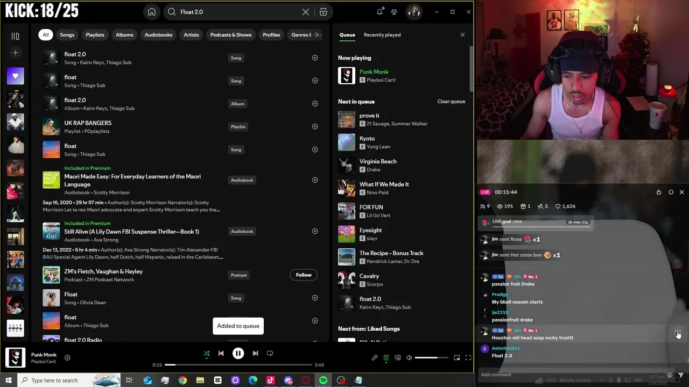Open more options on the Houston old head comment
Viewport: 689px width, 387px height.
point(678,333)
